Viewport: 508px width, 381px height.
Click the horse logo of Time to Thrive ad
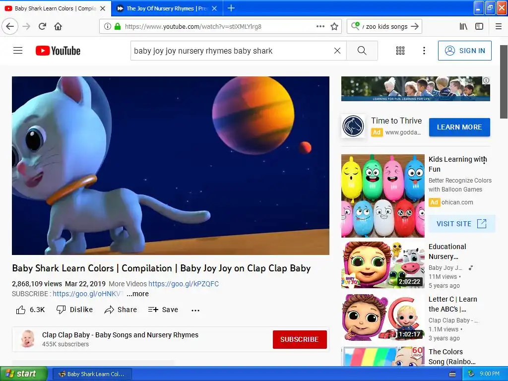click(x=353, y=126)
